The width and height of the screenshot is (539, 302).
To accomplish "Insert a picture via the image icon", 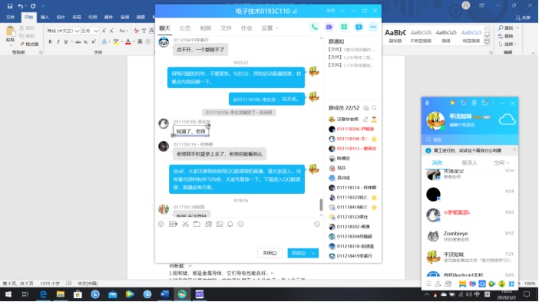I will 220,224.
